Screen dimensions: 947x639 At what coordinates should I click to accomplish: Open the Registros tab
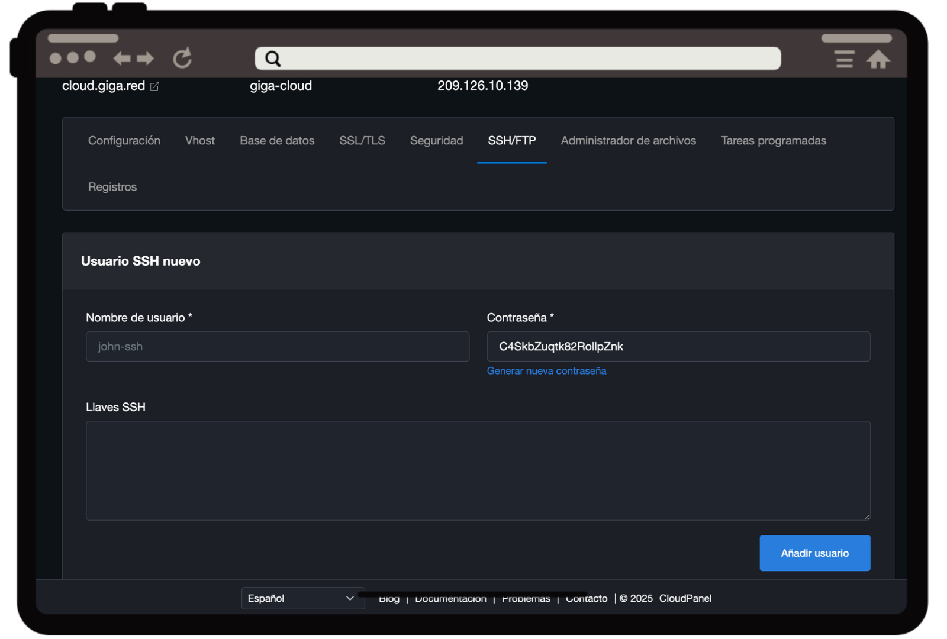pyautogui.click(x=112, y=187)
